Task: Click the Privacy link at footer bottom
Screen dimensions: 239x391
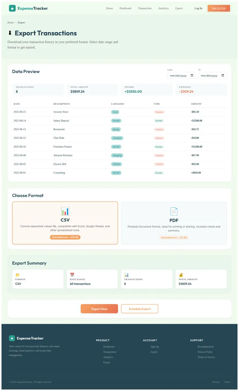Action: point(216,382)
